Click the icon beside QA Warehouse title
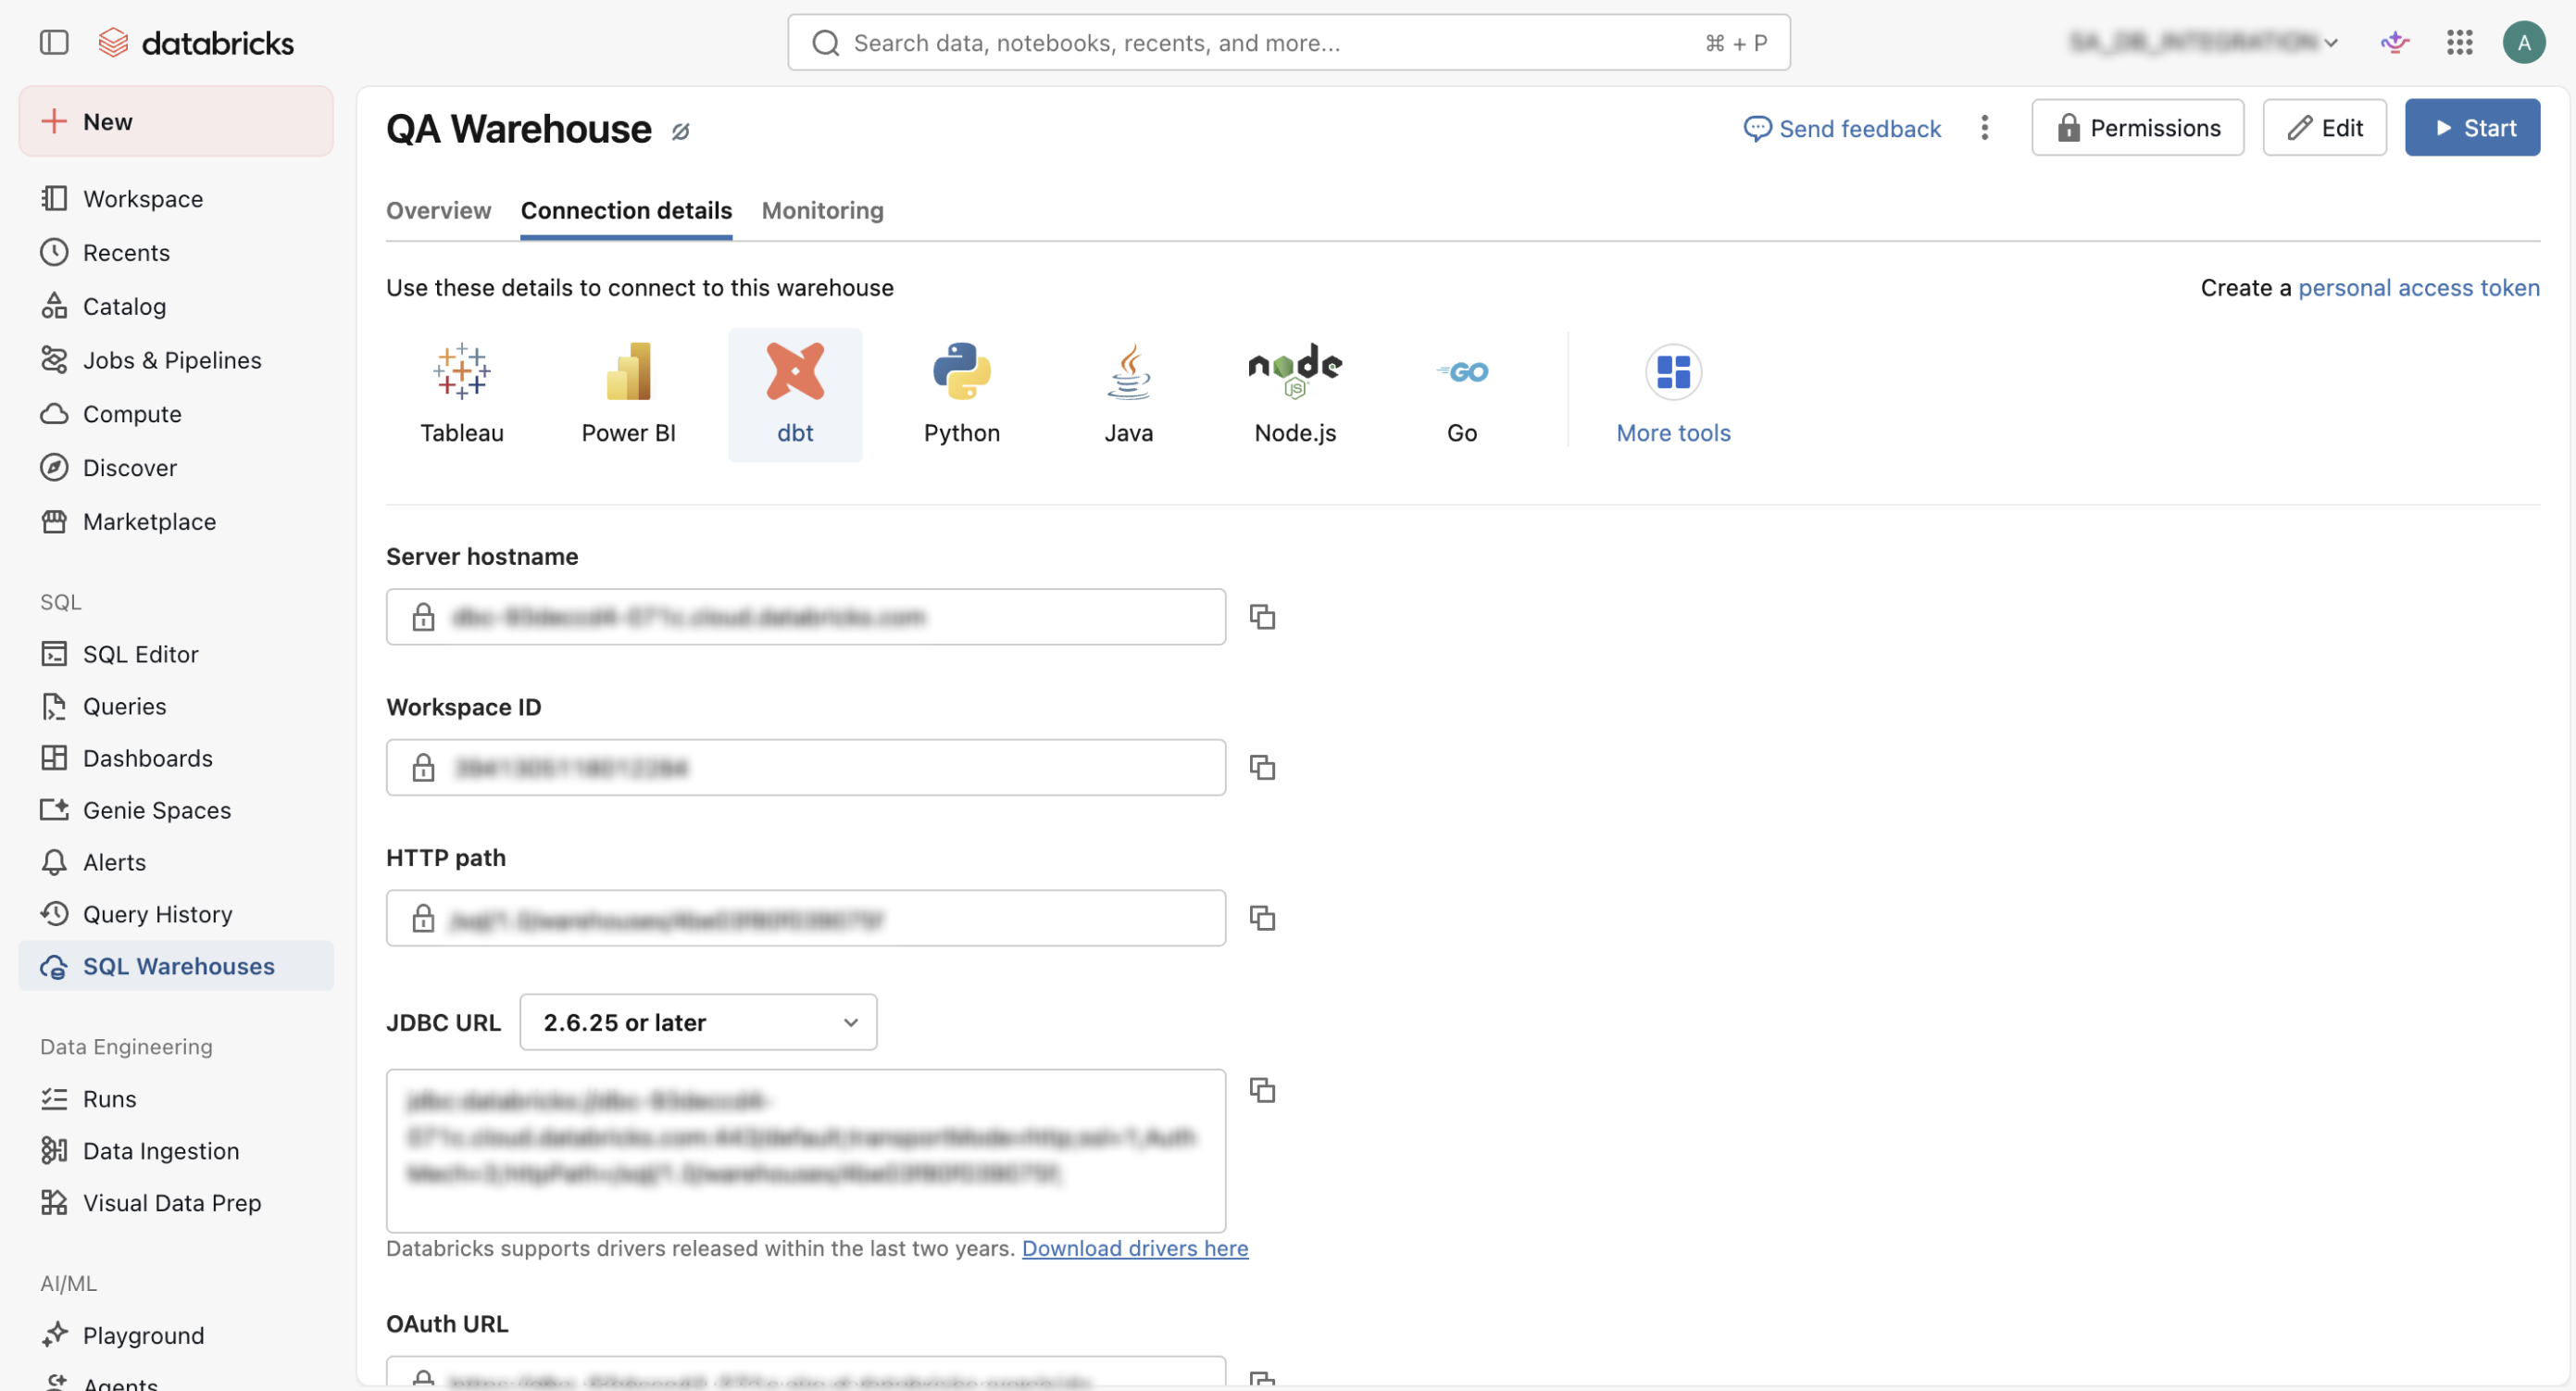Viewport: 2576px width, 1391px height. [681, 131]
